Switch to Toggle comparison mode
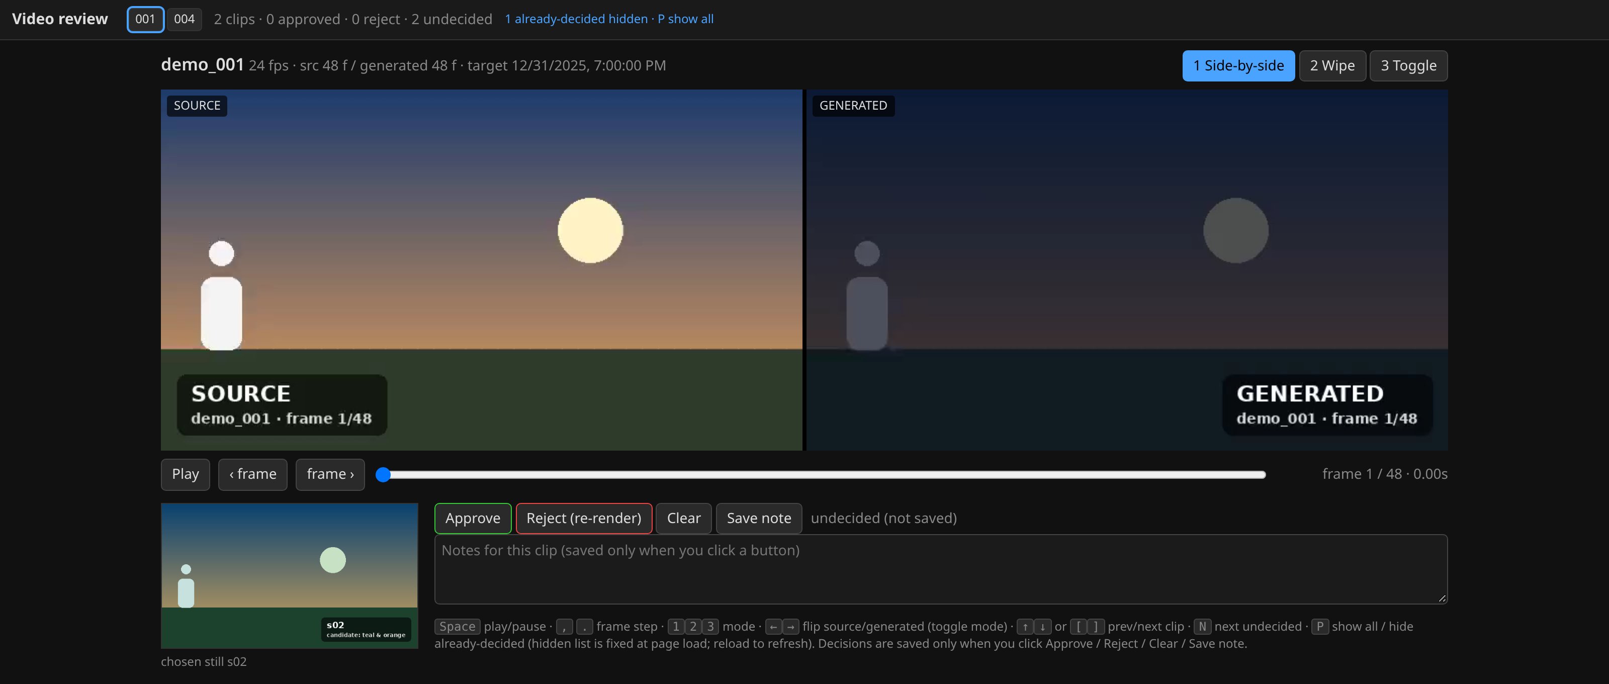This screenshot has width=1609, height=684. (x=1408, y=65)
